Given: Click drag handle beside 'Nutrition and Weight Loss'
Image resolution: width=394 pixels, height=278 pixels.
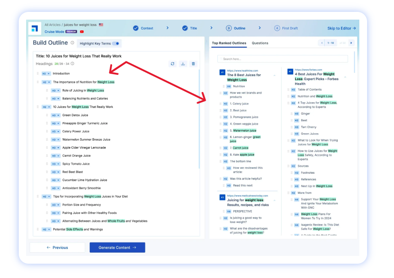Looking at the screenshot, I should [x=288, y=96].
